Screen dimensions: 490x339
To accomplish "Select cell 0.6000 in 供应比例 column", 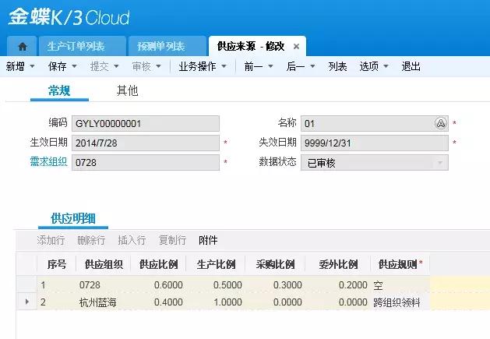I will click(158, 285).
